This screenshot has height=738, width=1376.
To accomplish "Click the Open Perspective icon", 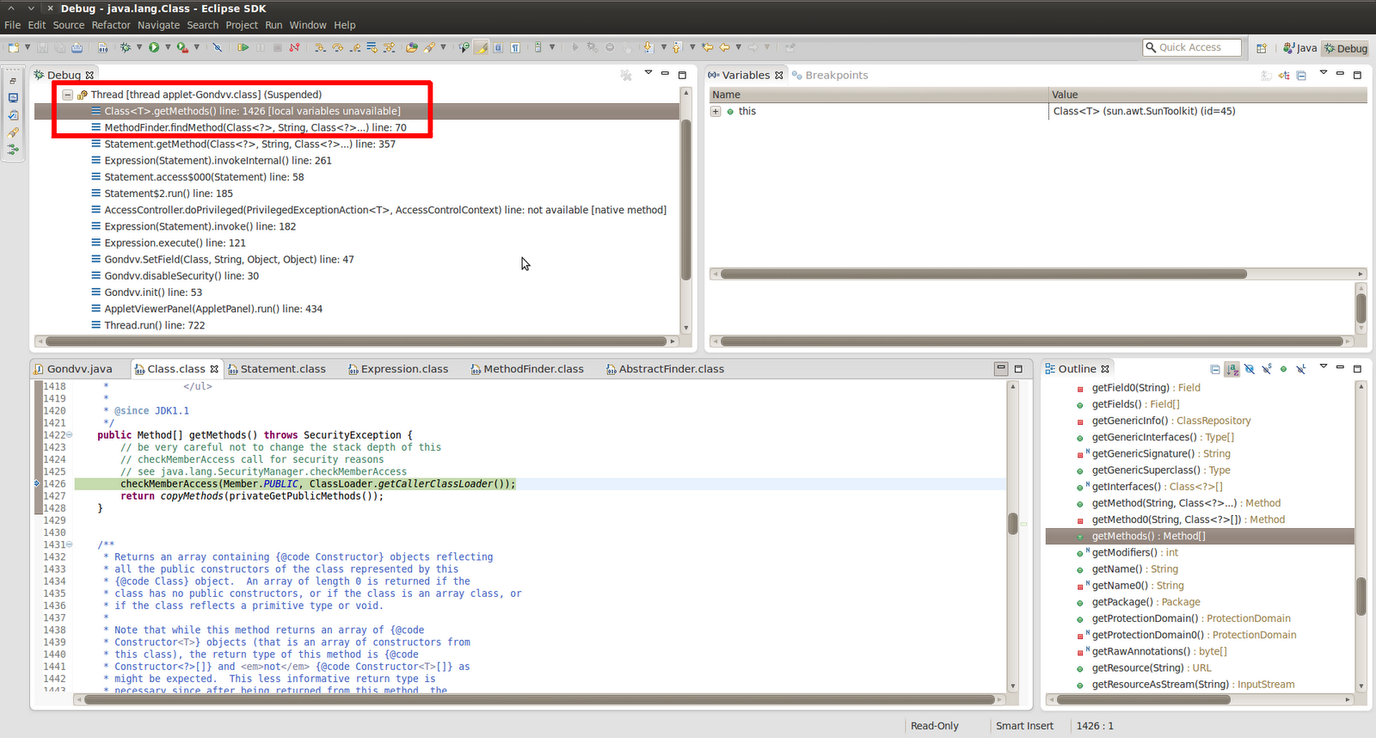I will tap(1262, 48).
